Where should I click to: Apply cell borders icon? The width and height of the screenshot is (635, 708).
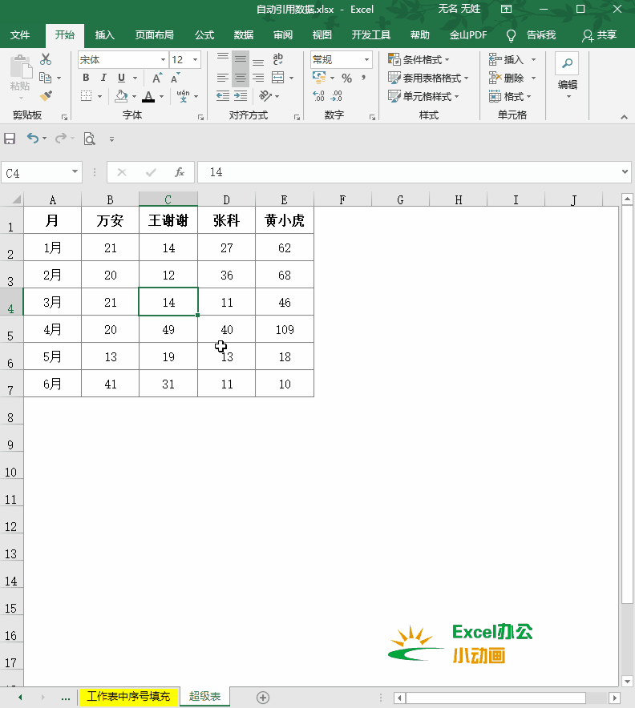[x=86, y=96]
